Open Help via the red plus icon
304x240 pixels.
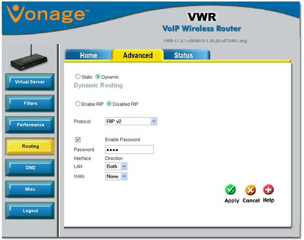(x=268, y=190)
